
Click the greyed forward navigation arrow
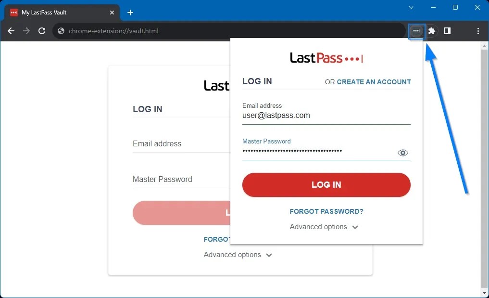[x=26, y=31]
